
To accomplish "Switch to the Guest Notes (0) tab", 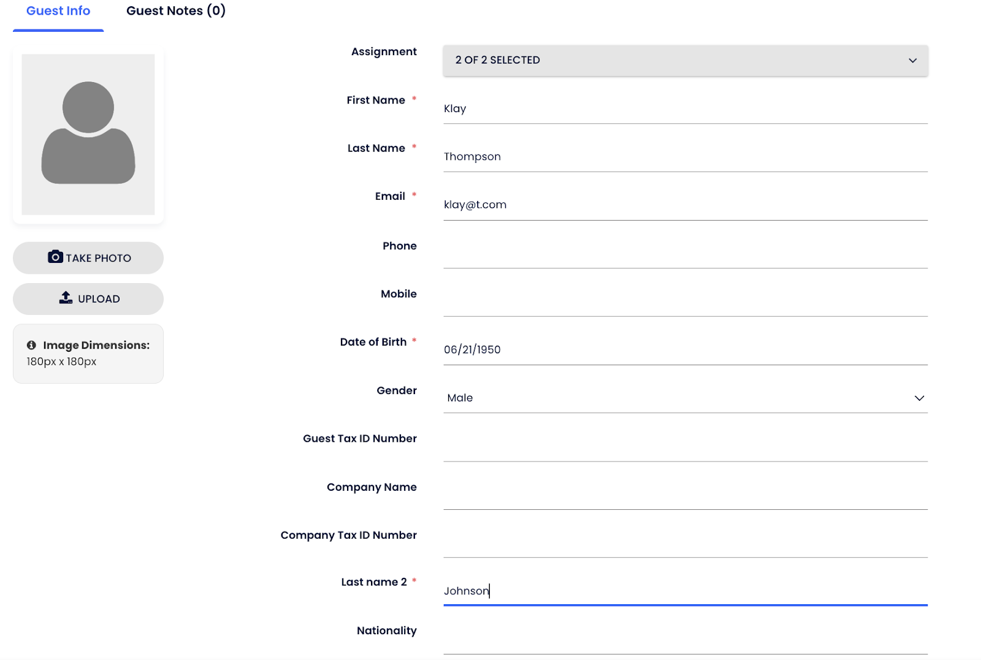I will pos(176,11).
